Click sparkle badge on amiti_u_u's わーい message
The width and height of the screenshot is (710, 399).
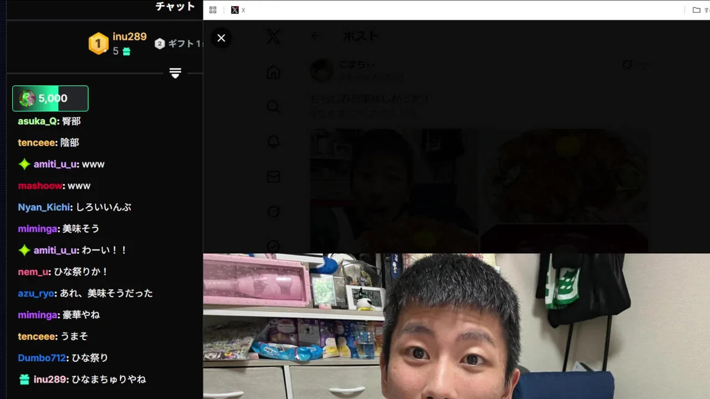tap(24, 250)
